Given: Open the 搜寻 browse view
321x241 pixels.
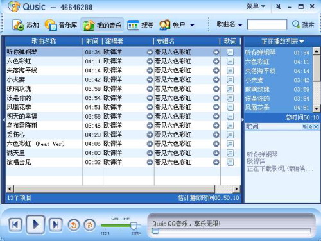Looking at the screenshot, I should click(x=140, y=25).
